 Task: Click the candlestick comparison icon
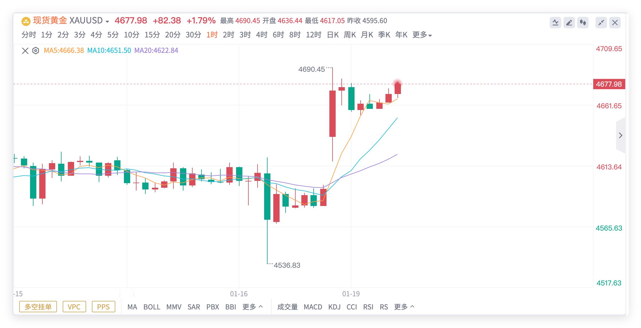(583, 22)
